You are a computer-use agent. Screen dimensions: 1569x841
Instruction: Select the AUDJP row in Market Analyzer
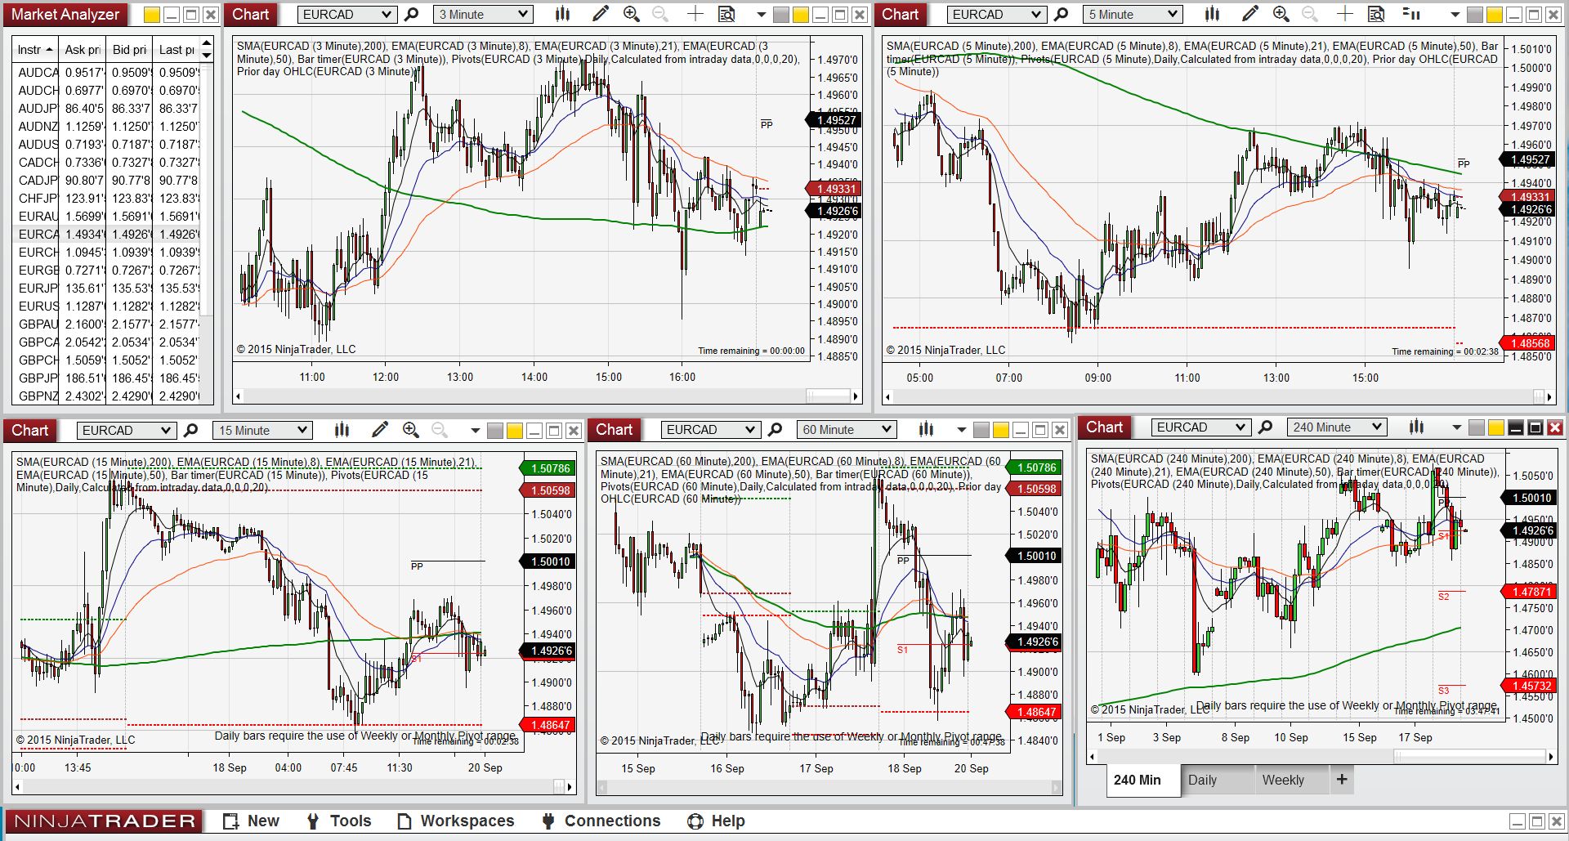coord(107,109)
